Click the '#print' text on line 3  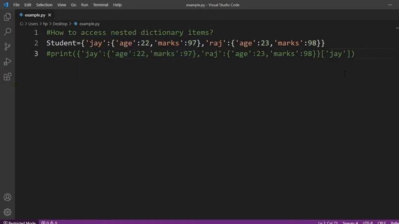click(59, 54)
